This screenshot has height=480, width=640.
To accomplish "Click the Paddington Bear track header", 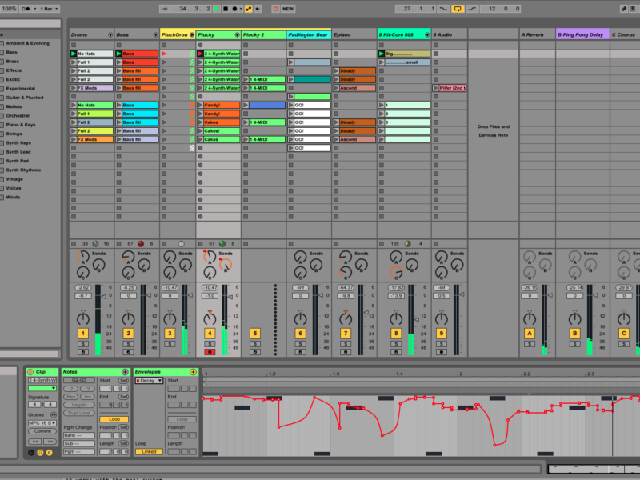I will pyautogui.click(x=308, y=35).
